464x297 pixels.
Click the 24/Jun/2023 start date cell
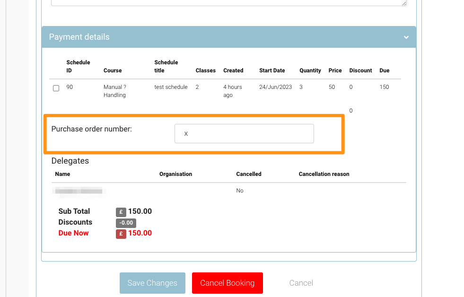275,87
